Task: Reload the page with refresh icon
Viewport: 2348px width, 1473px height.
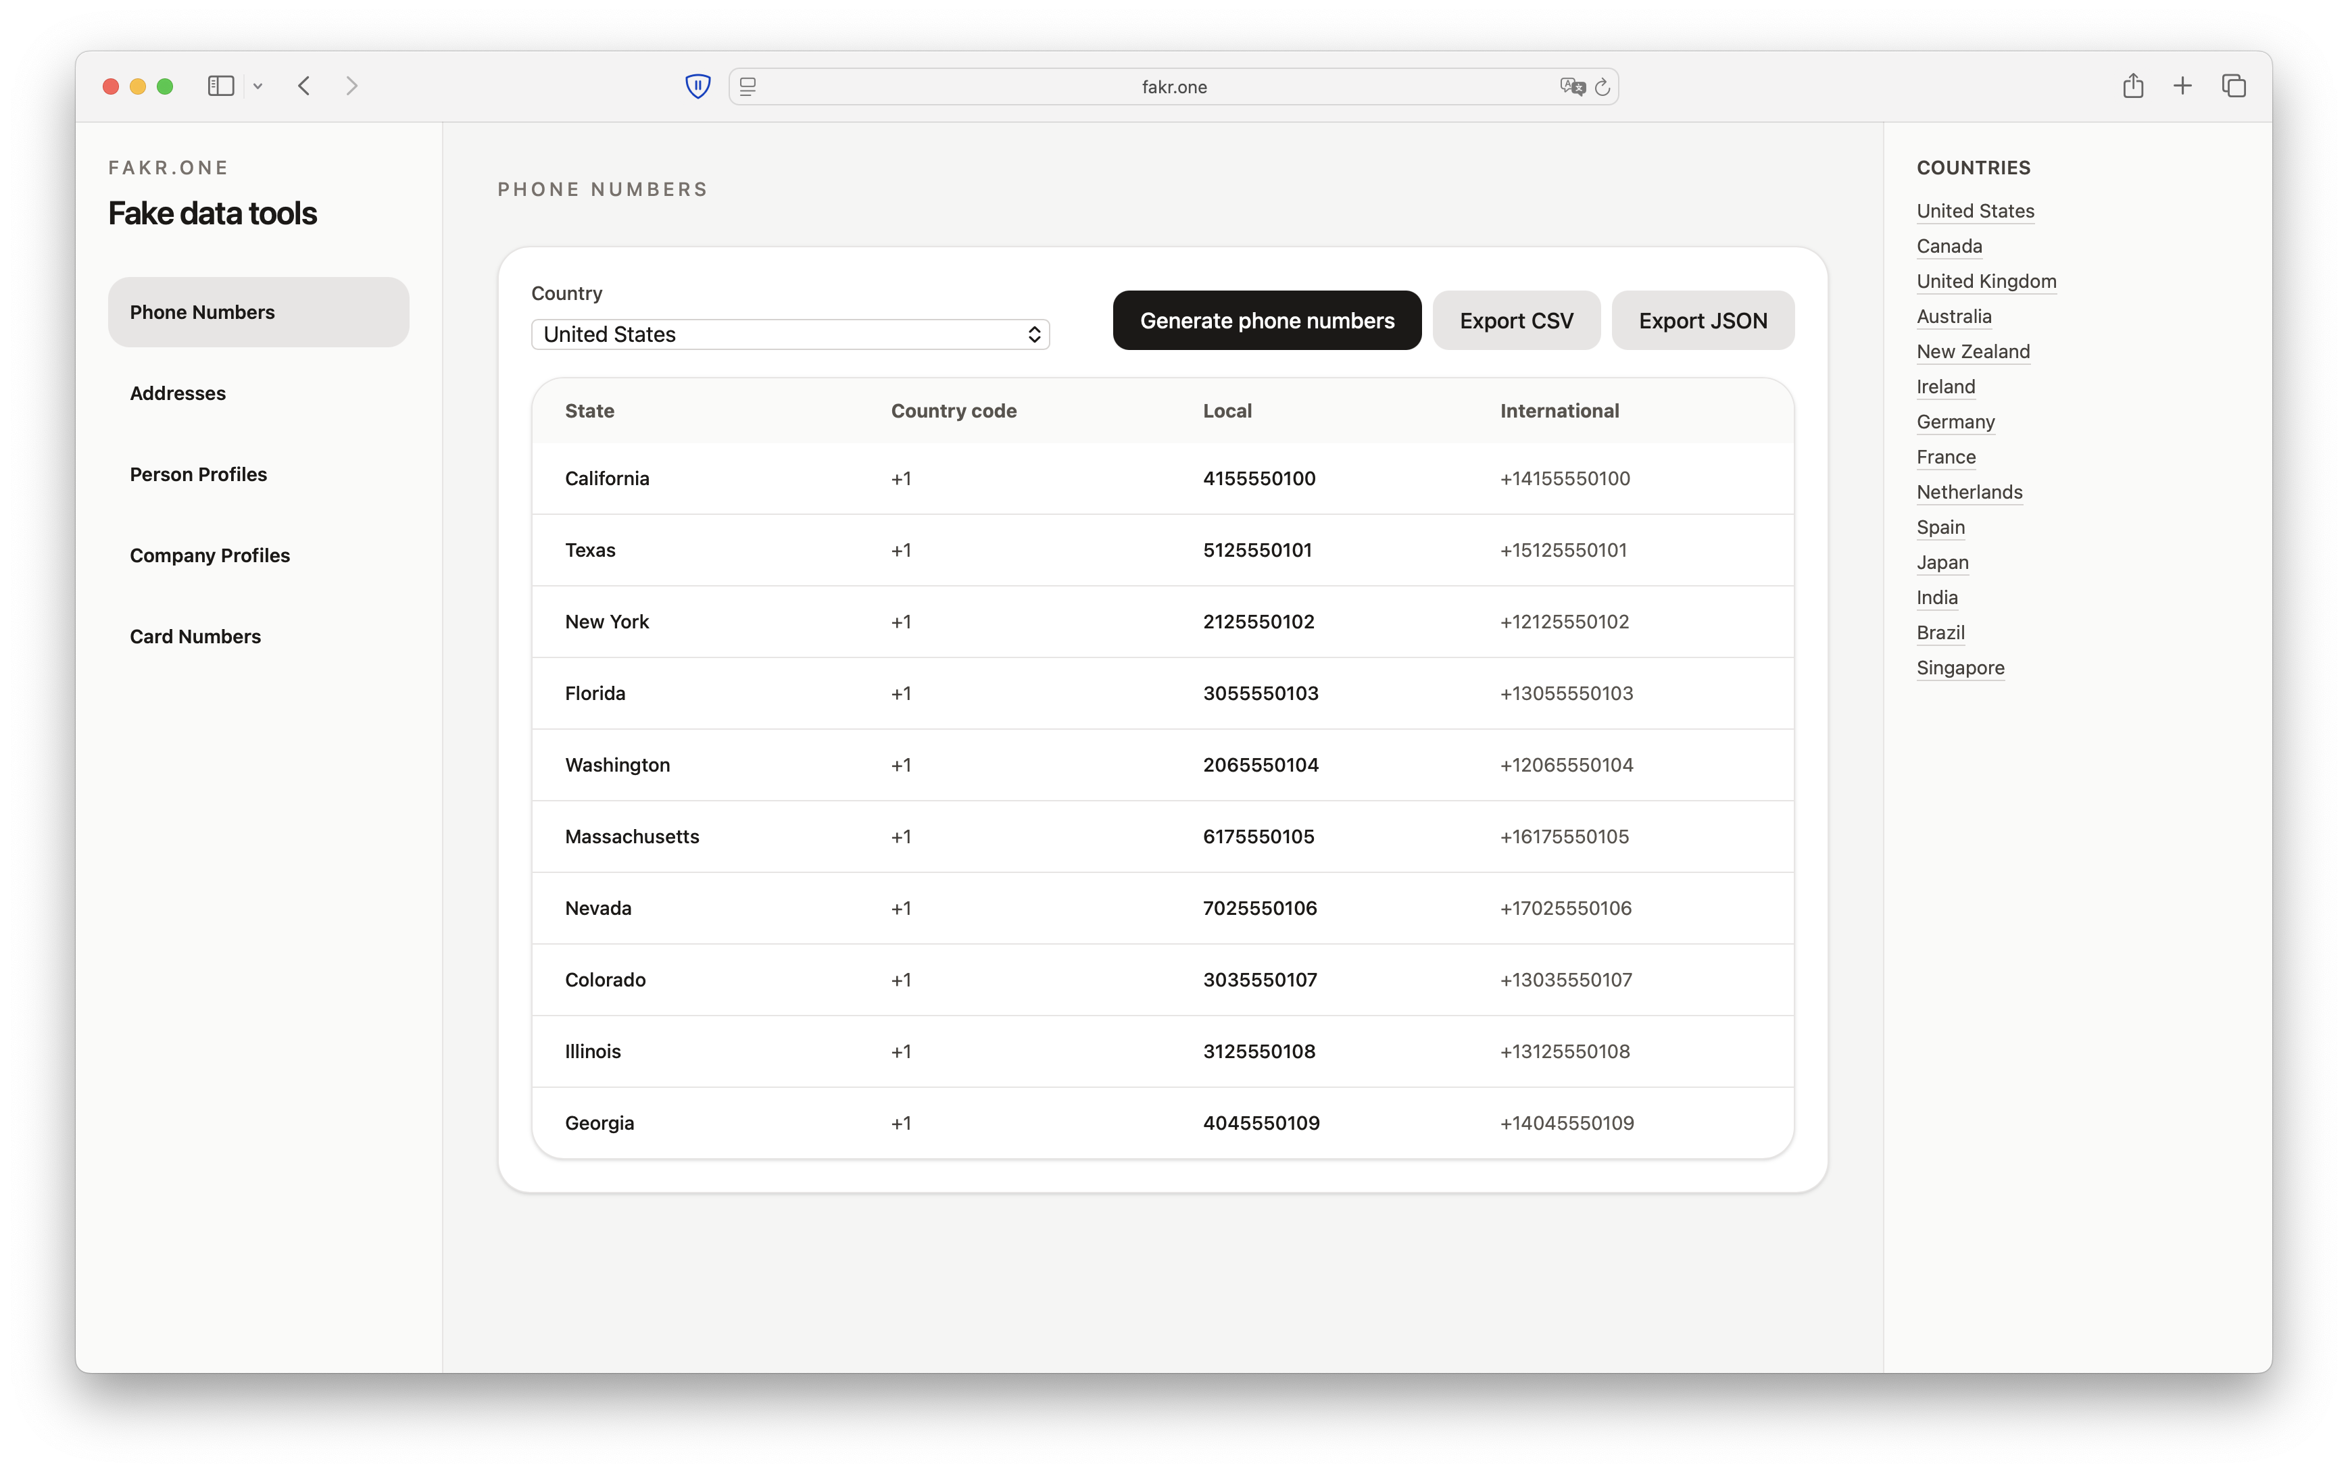Action: click(x=1603, y=86)
